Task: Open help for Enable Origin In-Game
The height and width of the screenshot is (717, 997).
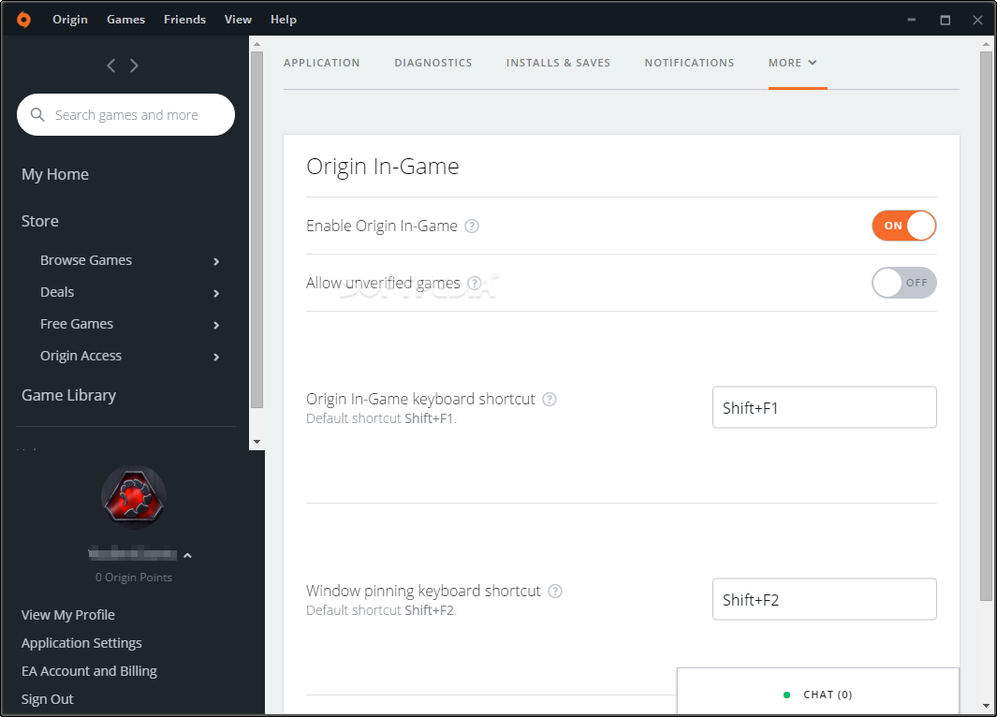Action: coord(472,227)
